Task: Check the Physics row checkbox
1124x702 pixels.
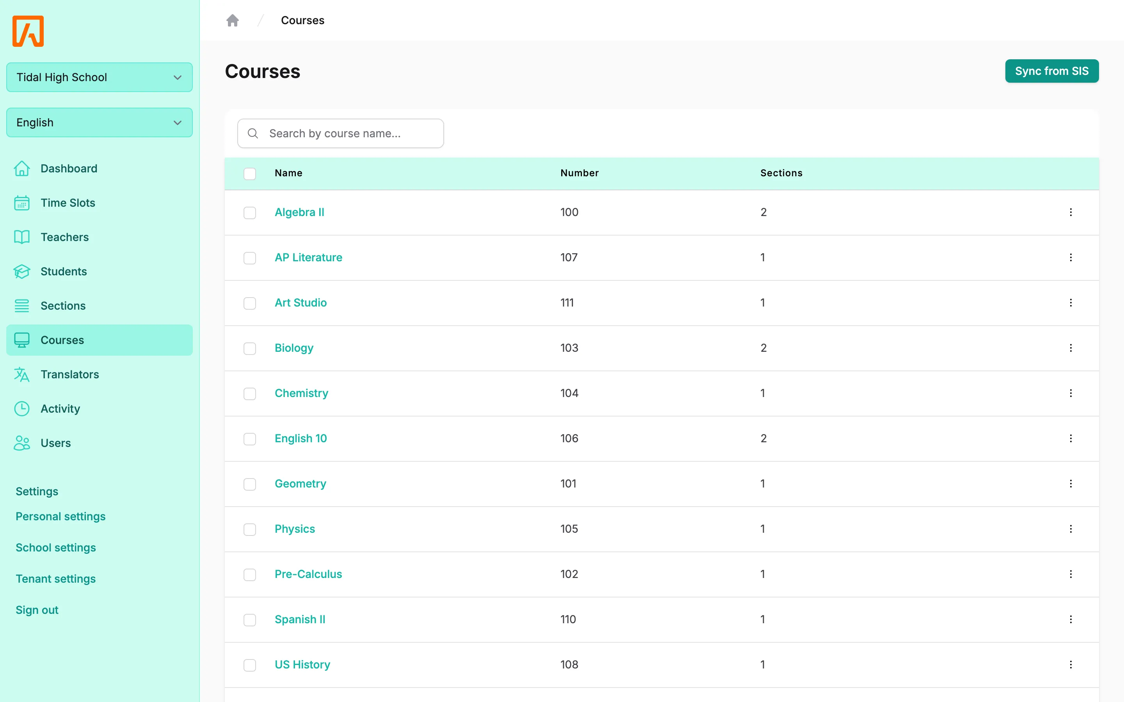Action: (x=250, y=529)
